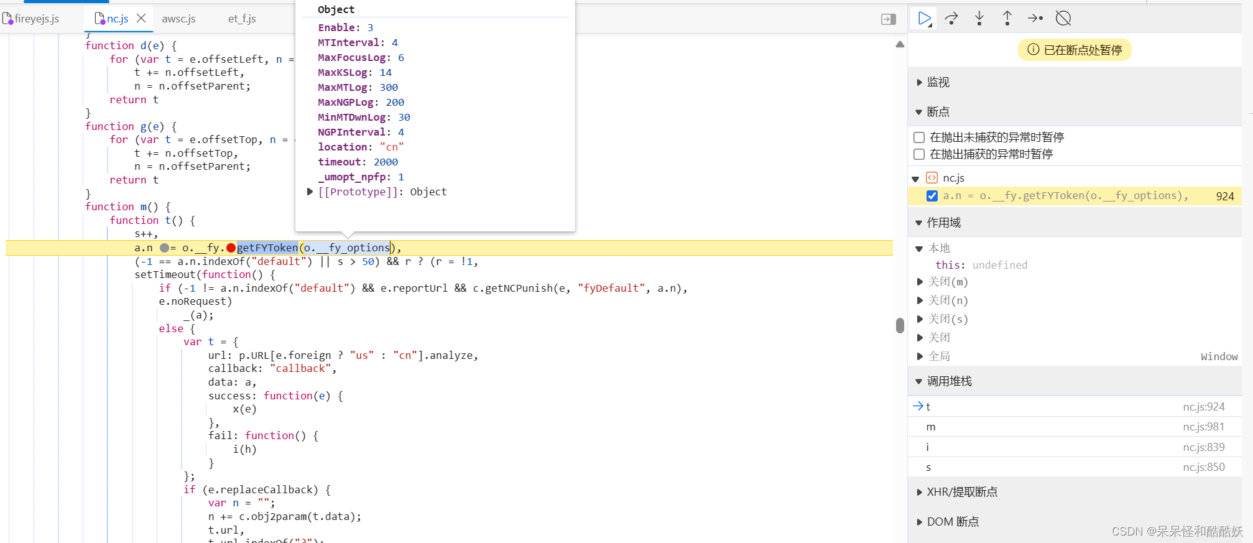Select call stack frame i nc.js:839
Screen dimensions: 1253x543
(x=1075, y=447)
